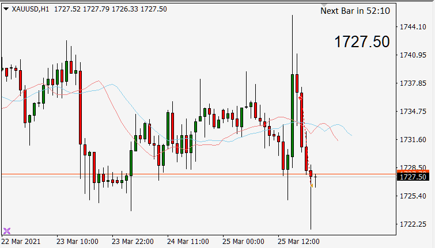Click the red dotted trade connection line
The width and height of the screenshot is (435, 248).
(306, 142)
